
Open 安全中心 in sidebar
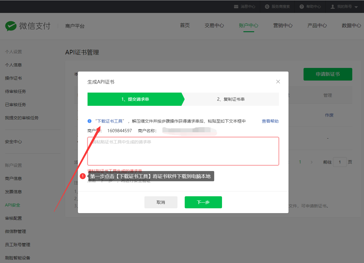click(x=13, y=142)
